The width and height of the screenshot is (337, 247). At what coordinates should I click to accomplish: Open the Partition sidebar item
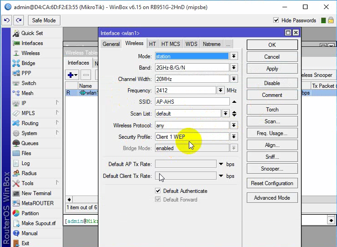point(30,213)
